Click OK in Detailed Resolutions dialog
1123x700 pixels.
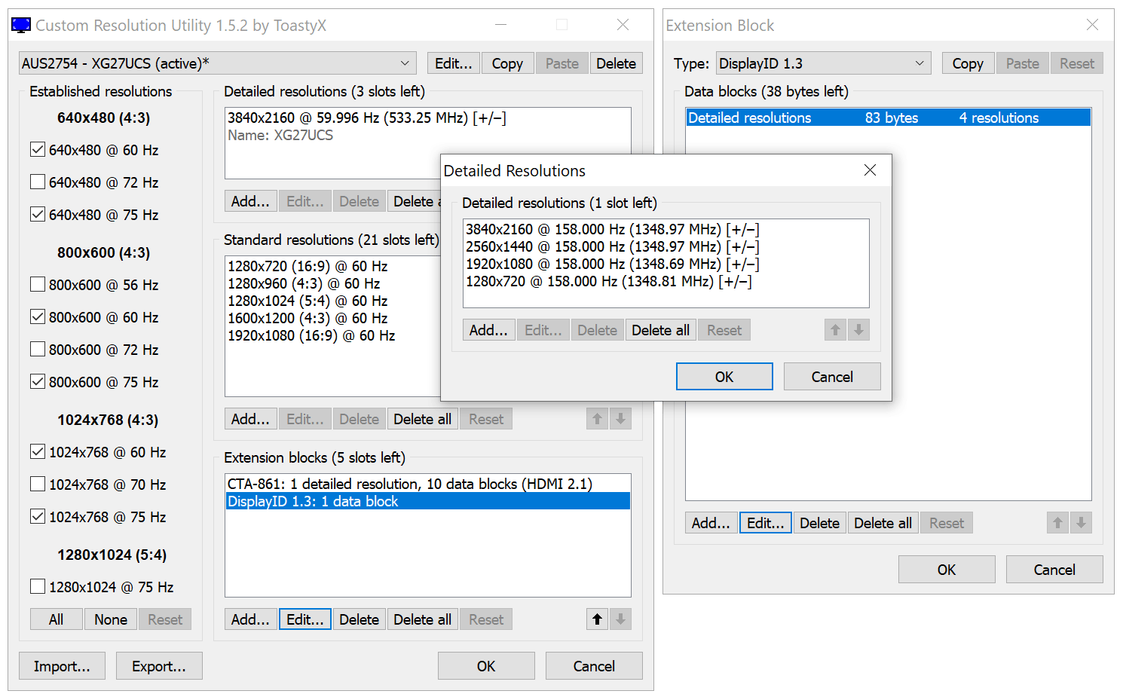click(x=724, y=377)
